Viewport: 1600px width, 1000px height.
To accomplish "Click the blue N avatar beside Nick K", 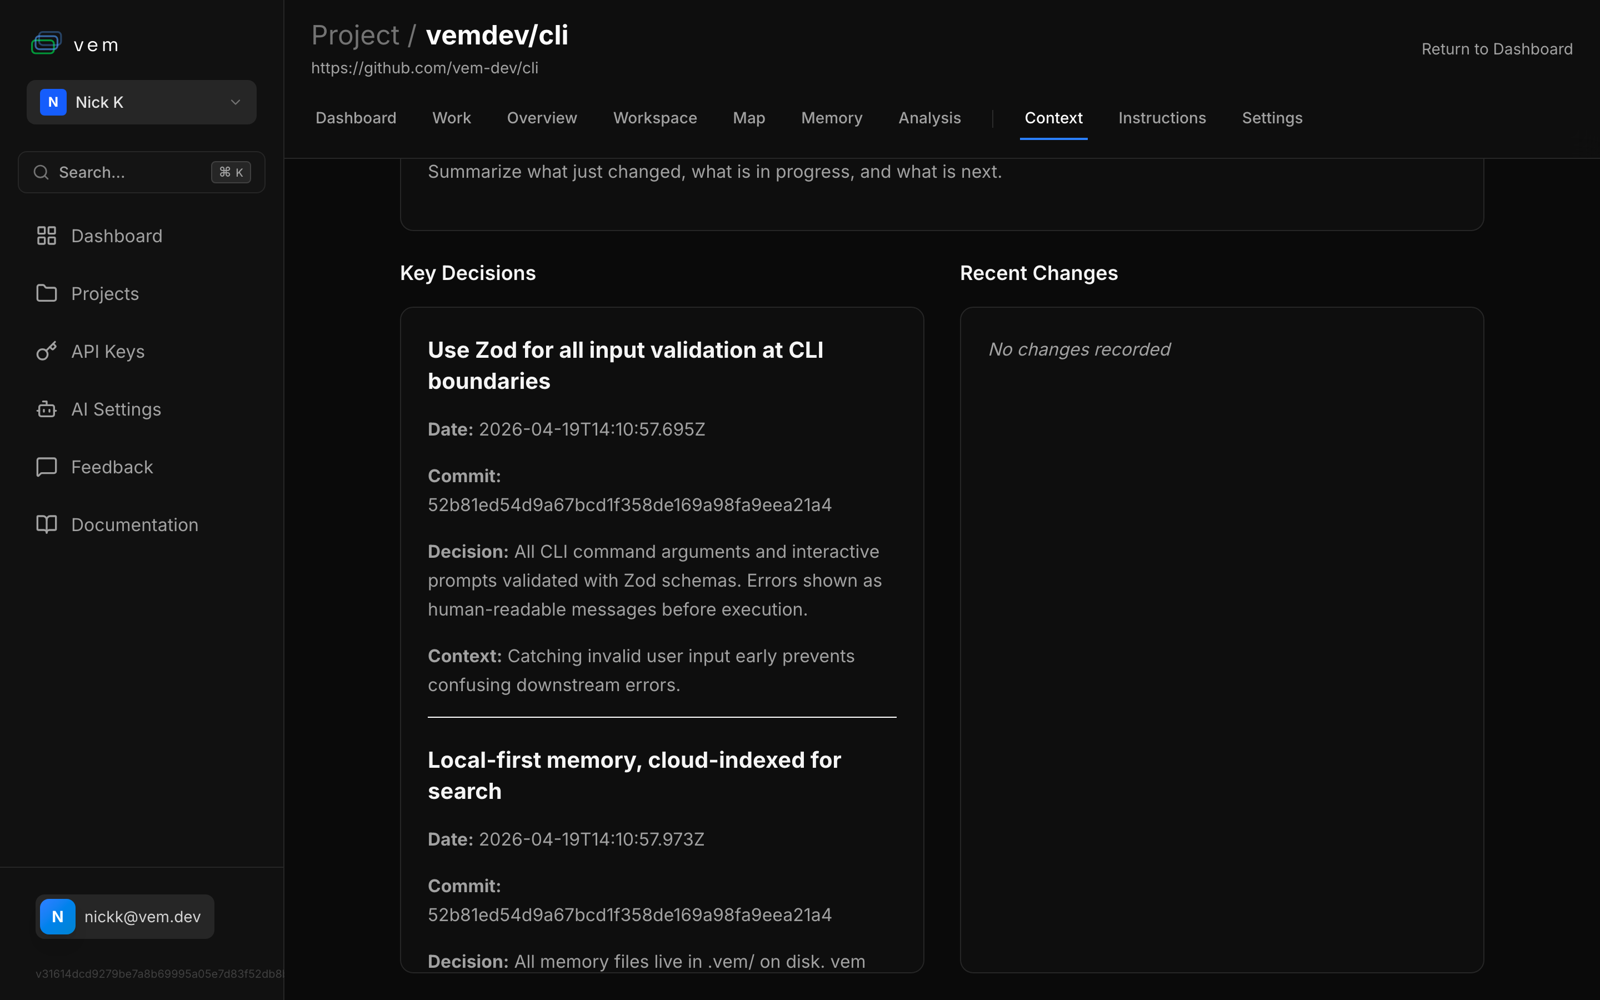I will point(53,103).
